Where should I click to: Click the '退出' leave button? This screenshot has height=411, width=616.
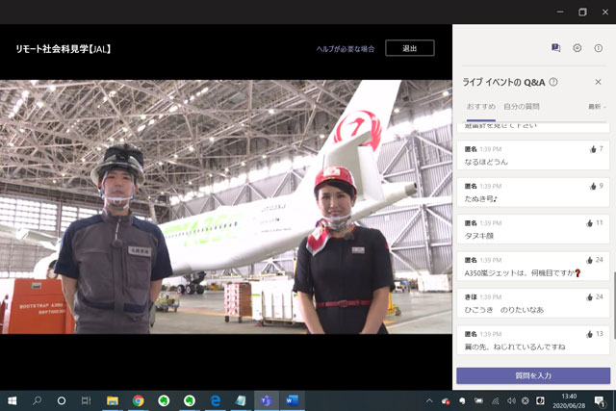pos(409,48)
